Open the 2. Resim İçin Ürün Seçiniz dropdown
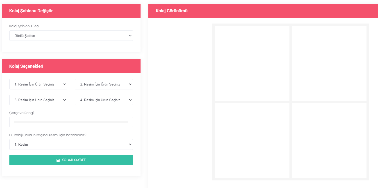 click(104, 84)
